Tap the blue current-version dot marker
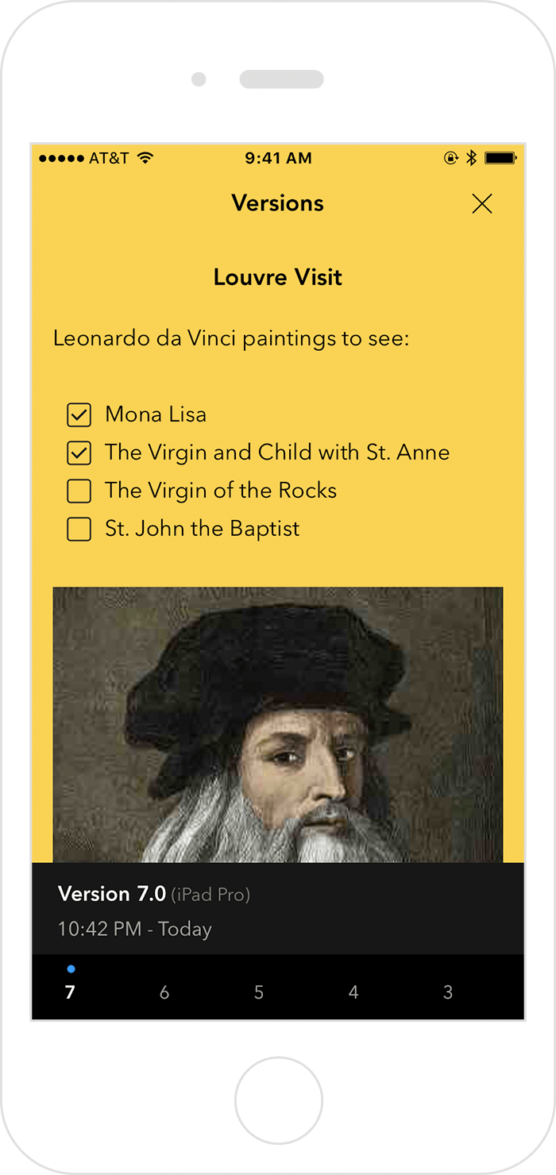This screenshot has height=1175, width=556. point(71,969)
